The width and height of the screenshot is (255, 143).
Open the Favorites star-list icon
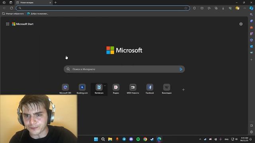[x=209, y=8]
